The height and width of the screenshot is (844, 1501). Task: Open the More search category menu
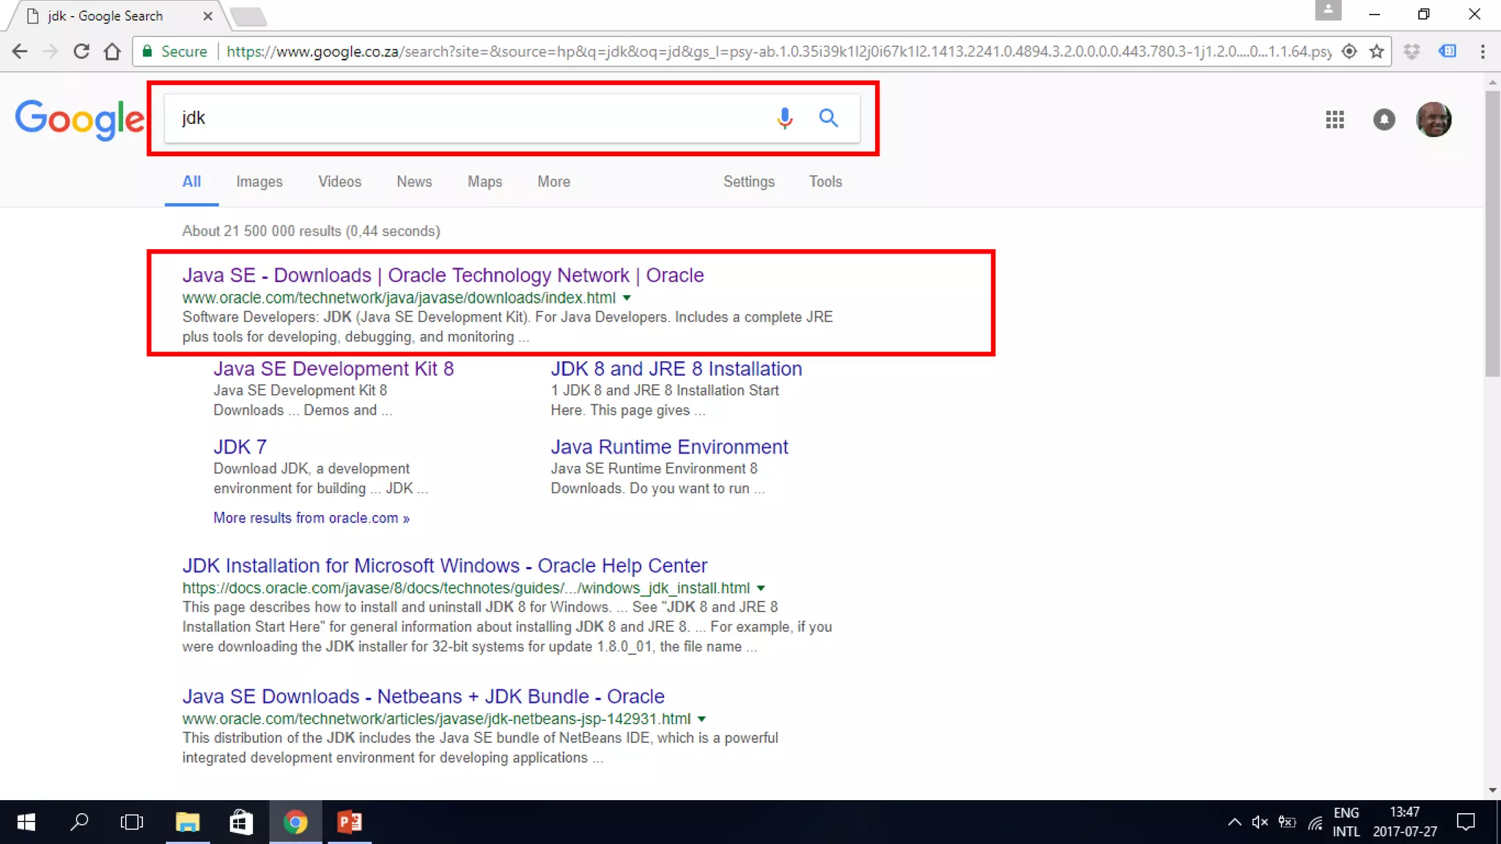coord(553,182)
